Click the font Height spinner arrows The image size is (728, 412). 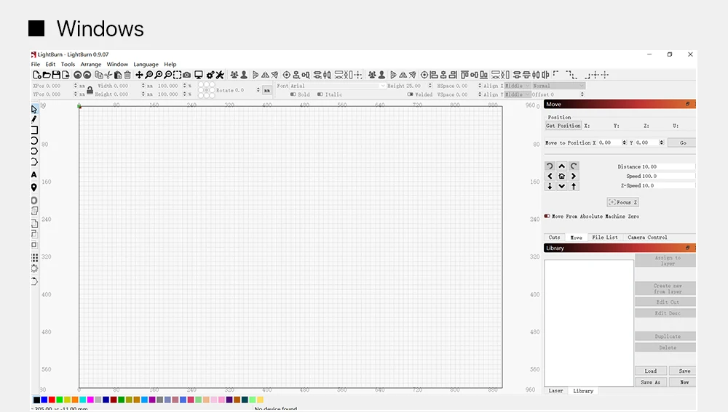click(x=430, y=86)
